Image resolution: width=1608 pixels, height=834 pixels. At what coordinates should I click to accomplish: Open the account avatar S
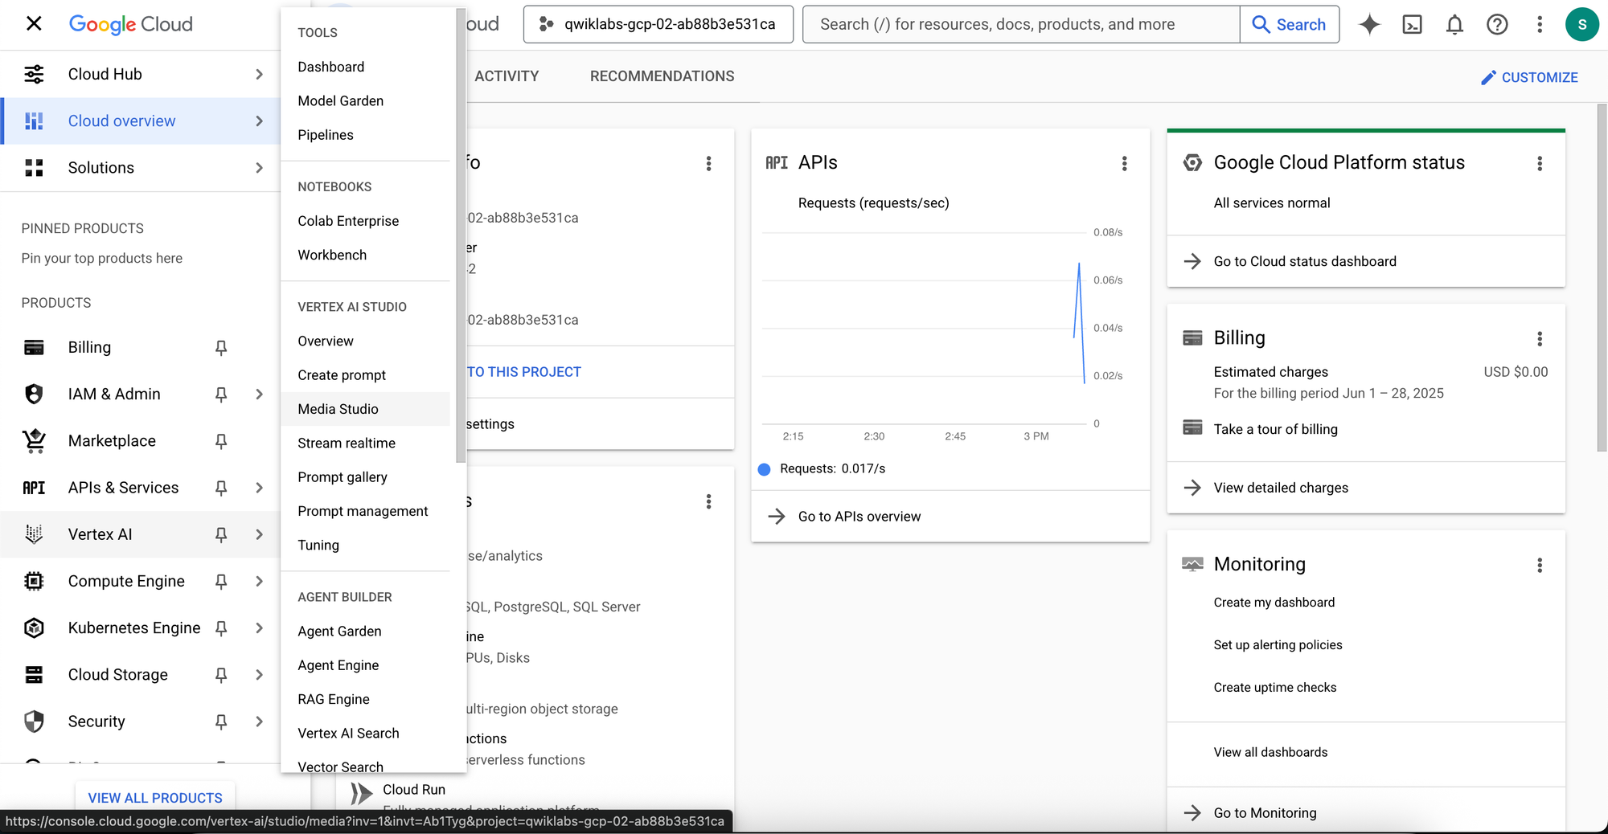click(x=1581, y=24)
